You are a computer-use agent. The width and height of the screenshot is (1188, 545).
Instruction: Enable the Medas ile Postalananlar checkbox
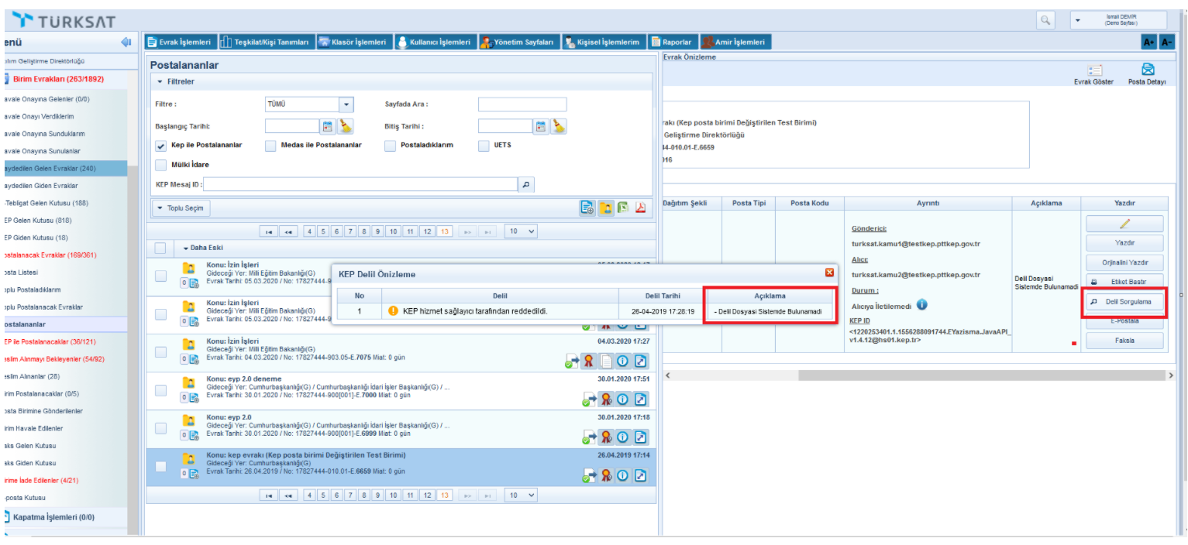(x=270, y=145)
